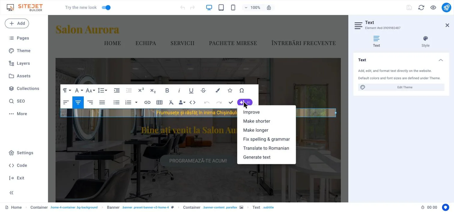Choose Translate to Romanian from AI menu

(x=266, y=148)
